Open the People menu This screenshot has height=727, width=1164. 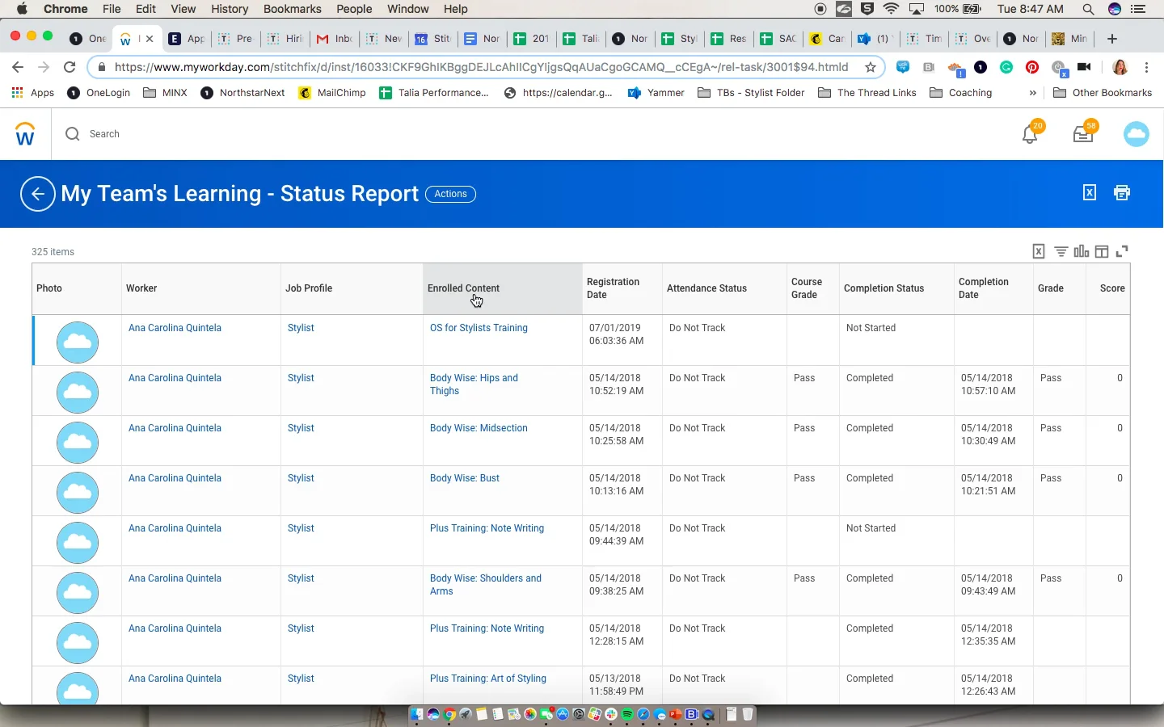tap(354, 9)
